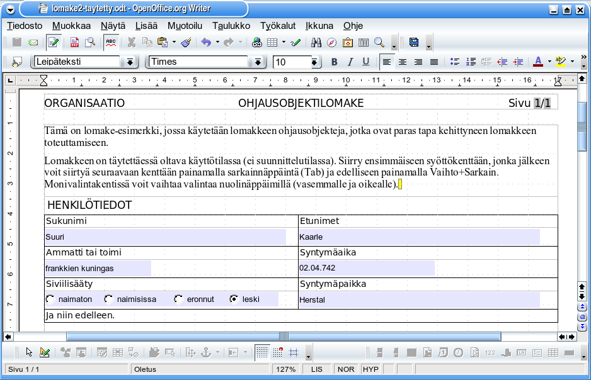
Task: Open font size 10 dropdown
Action: point(314,62)
